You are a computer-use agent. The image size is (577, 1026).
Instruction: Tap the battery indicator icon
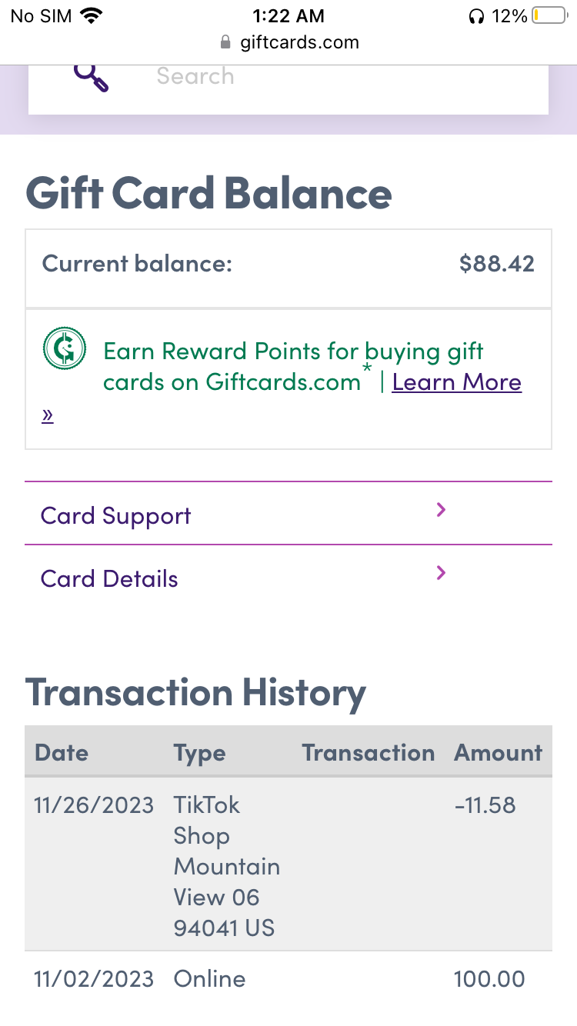click(549, 15)
